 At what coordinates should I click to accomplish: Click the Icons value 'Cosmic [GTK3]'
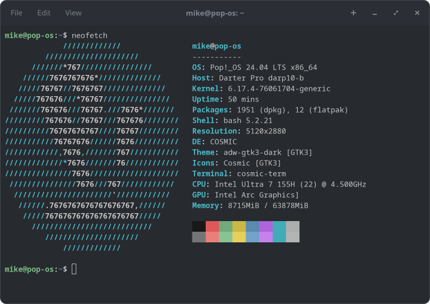(x=252, y=163)
